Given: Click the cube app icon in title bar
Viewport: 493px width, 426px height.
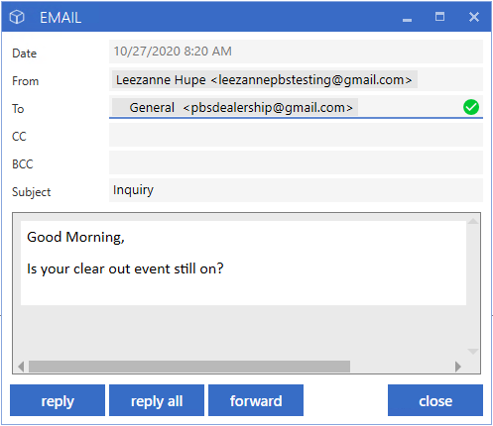Looking at the screenshot, I should coord(17,17).
